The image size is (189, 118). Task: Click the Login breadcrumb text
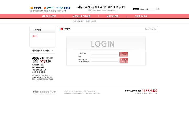click(154, 29)
